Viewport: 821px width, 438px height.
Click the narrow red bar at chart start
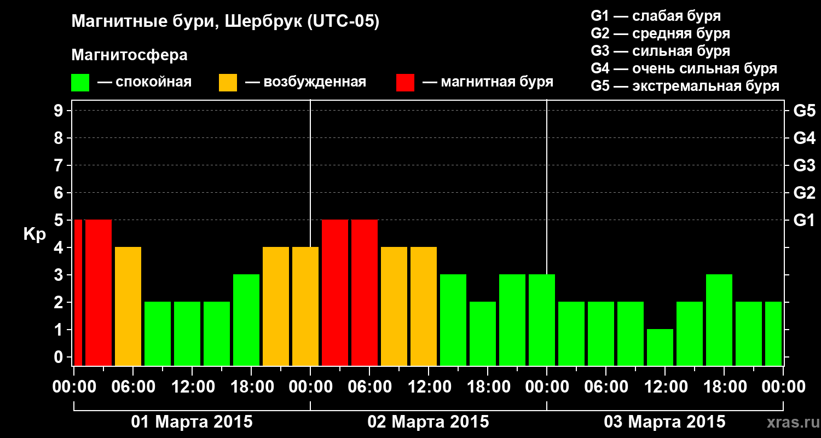point(78,292)
